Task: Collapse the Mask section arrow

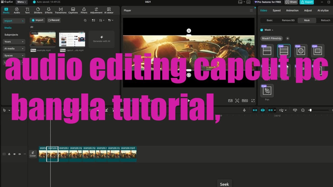Action: 273,30
